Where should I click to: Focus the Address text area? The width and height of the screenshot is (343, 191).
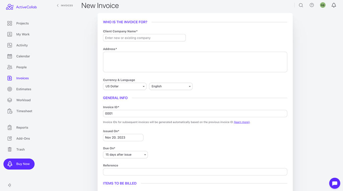pos(195,62)
